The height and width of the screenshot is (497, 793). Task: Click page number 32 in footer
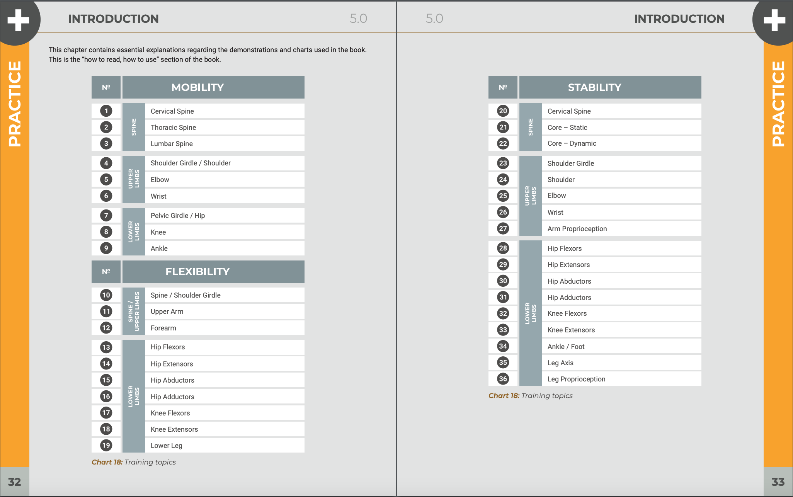15,482
